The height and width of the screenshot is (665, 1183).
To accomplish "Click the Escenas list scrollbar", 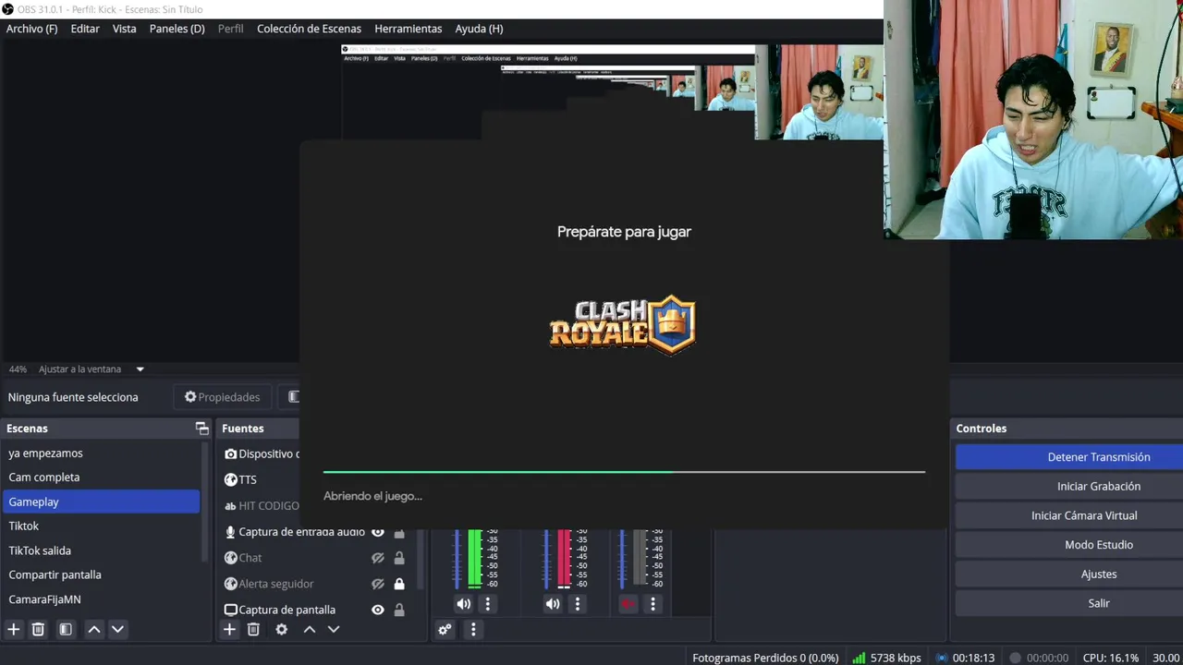I will point(205,502).
